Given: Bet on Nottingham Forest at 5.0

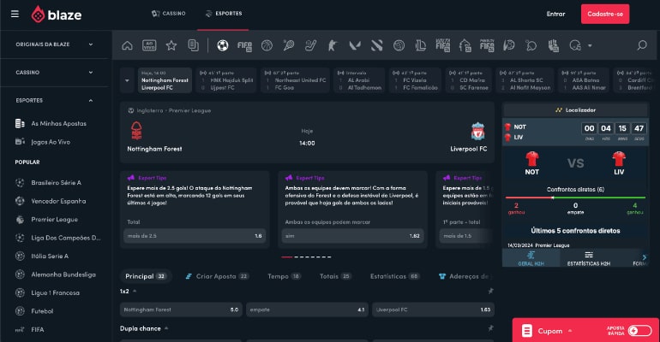Looking at the screenshot, I should click(181, 310).
